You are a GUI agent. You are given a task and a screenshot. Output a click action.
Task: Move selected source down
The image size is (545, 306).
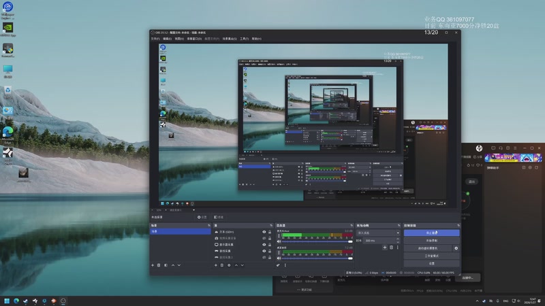pos(243,265)
